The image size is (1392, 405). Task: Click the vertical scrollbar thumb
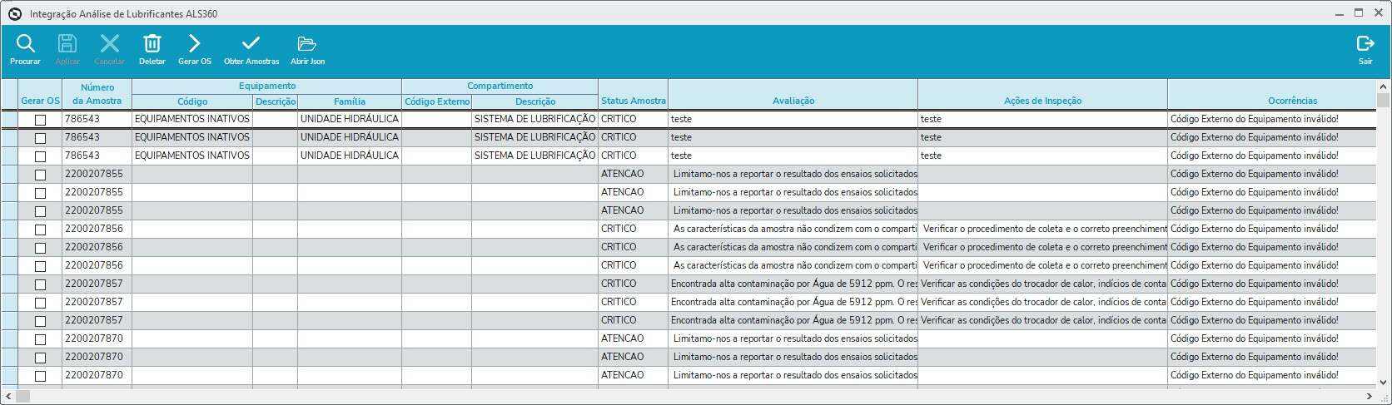click(x=1384, y=100)
